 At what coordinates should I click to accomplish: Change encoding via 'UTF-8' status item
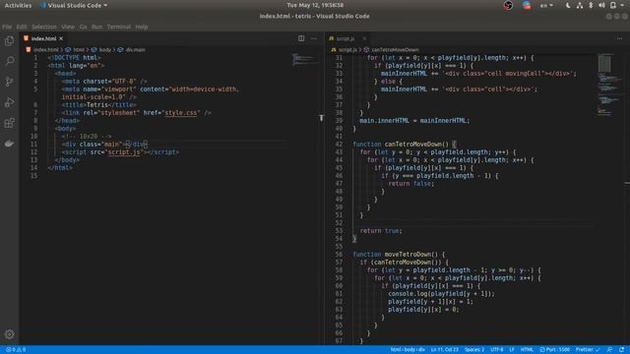coord(496,350)
